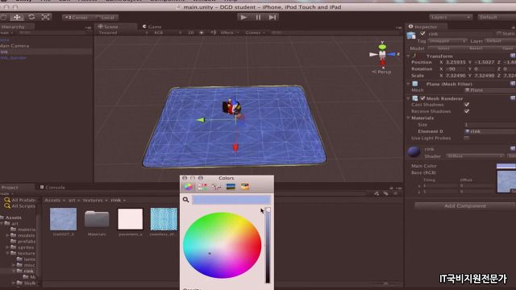Click the brightness slider in Colors
This screenshot has width=516, height=290.
click(268, 245)
